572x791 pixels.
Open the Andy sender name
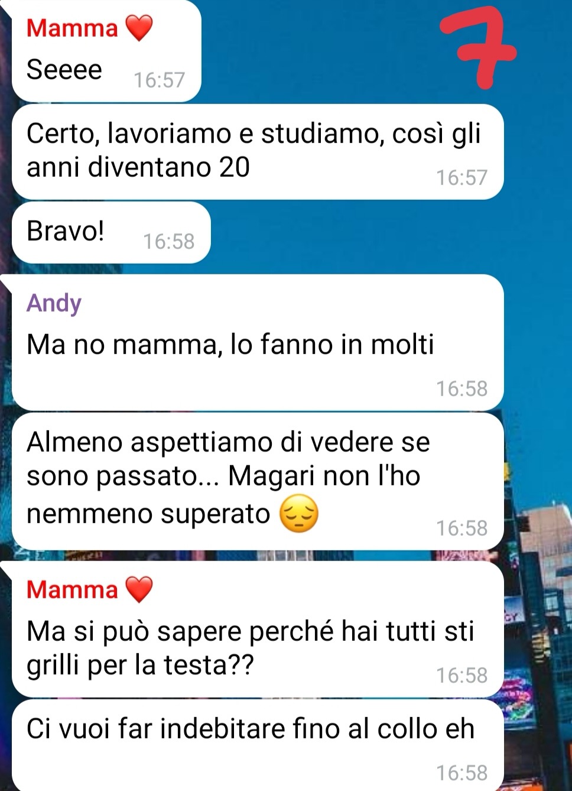(54, 303)
